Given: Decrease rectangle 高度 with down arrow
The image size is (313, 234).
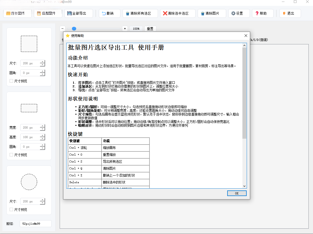Looking at the screenshot, I should (42, 139).
